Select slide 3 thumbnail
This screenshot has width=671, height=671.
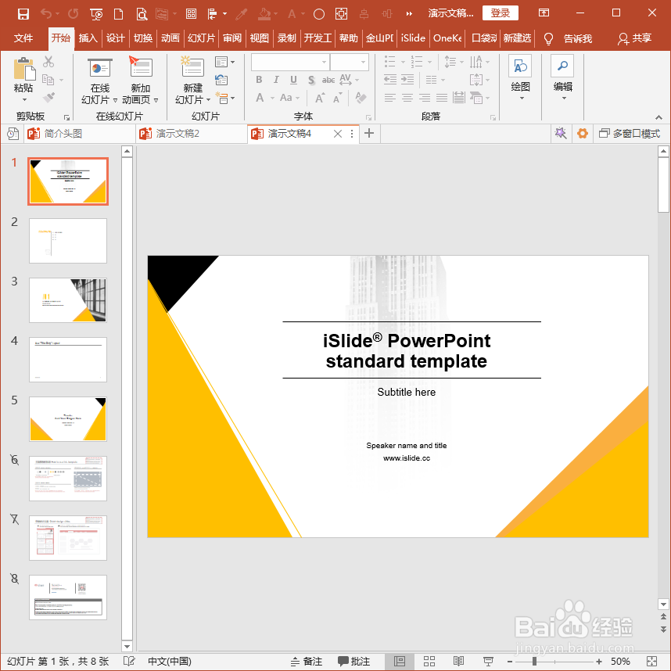point(67,300)
